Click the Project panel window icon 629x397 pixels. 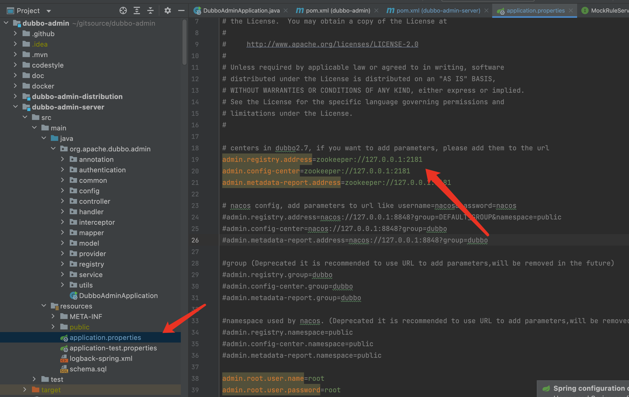10,11
